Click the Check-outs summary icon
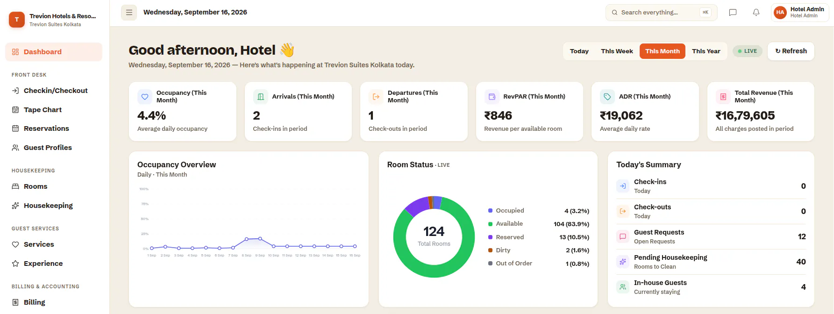834x314 pixels. point(623,211)
